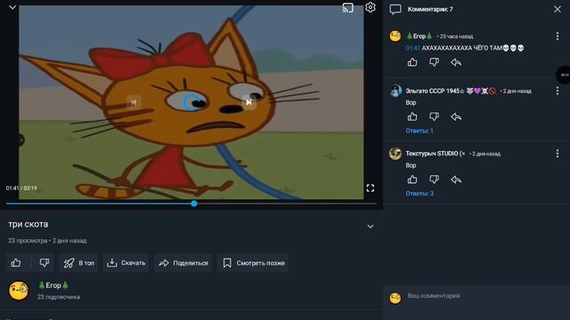Viewport: 570px width, 320px height.
Task: Dislike the video три скота
Action: click(x=44, y=263)
